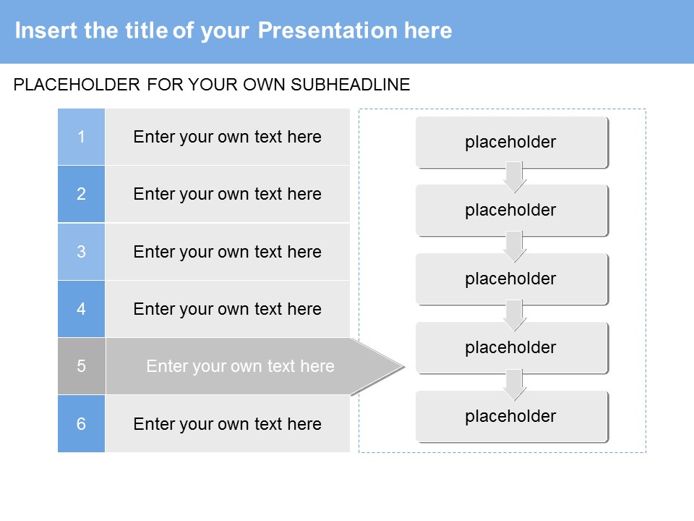Select the subheadline placeholder text

click(212, 85)
